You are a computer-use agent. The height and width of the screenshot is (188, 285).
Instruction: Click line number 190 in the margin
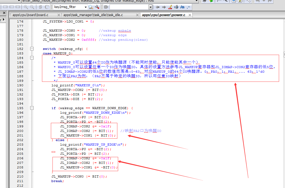[20, 85]
